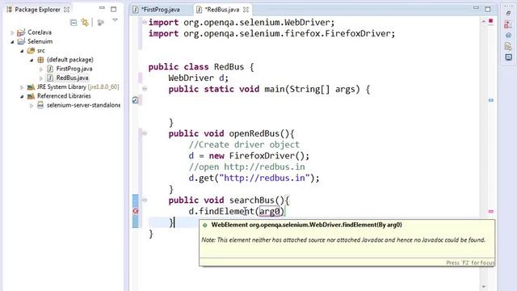Select the (default package) entry
This screenshot has height=291, width=517.
(70, 60)
